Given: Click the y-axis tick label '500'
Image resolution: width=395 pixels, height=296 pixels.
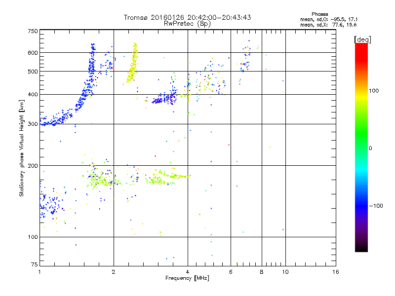Looking at the screenshot, I should (33, 72).
